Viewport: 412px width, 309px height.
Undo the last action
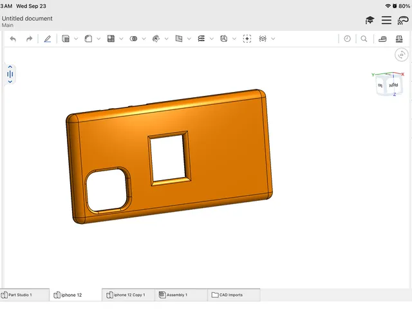pos(13,39)
